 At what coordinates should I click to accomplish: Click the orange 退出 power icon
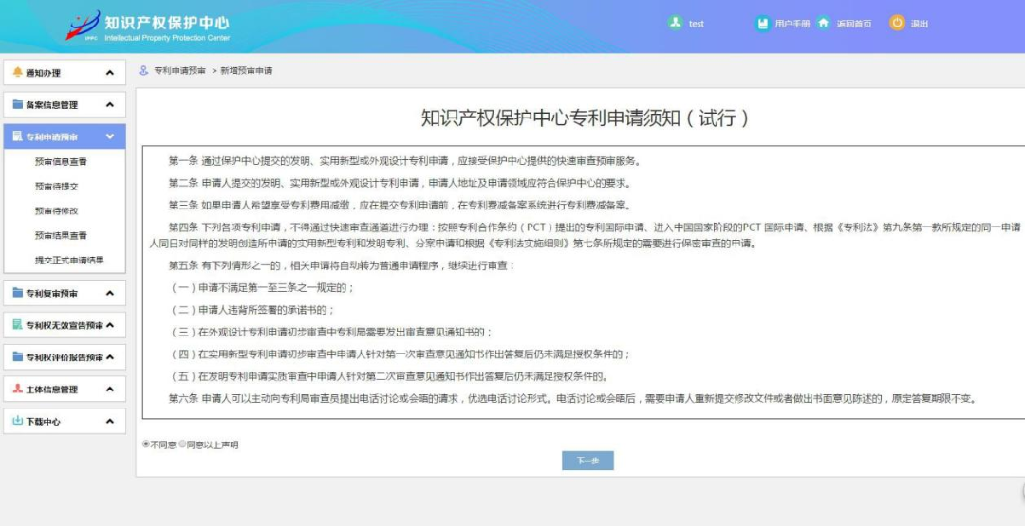point(897,23)
